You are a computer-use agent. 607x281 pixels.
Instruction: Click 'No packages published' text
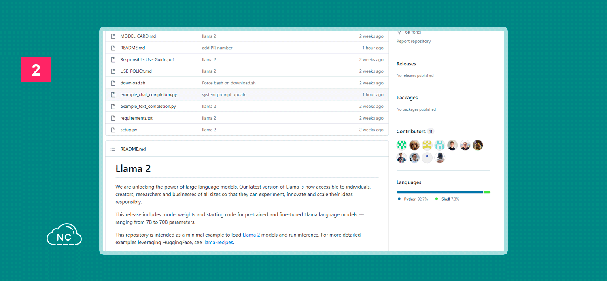[x=416, y=109]
